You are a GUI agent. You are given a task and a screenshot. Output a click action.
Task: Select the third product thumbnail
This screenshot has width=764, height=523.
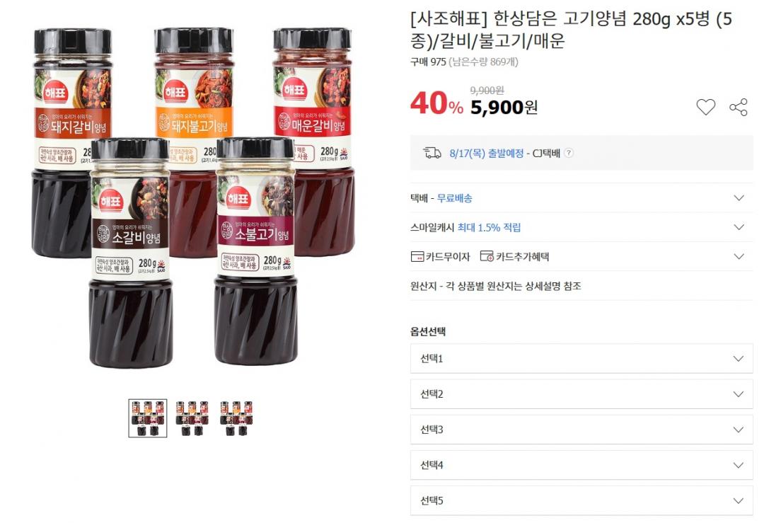236,418
